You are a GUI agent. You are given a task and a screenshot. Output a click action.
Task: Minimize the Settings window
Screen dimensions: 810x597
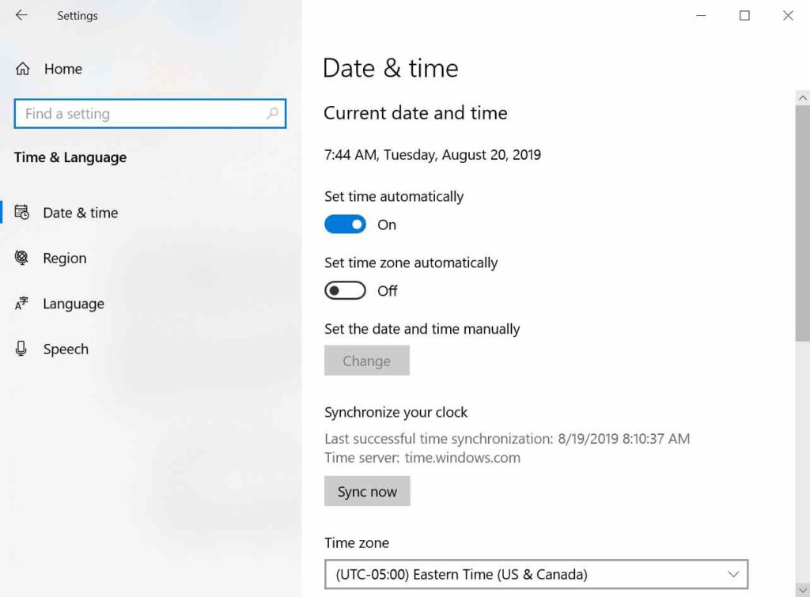point(701,16)
